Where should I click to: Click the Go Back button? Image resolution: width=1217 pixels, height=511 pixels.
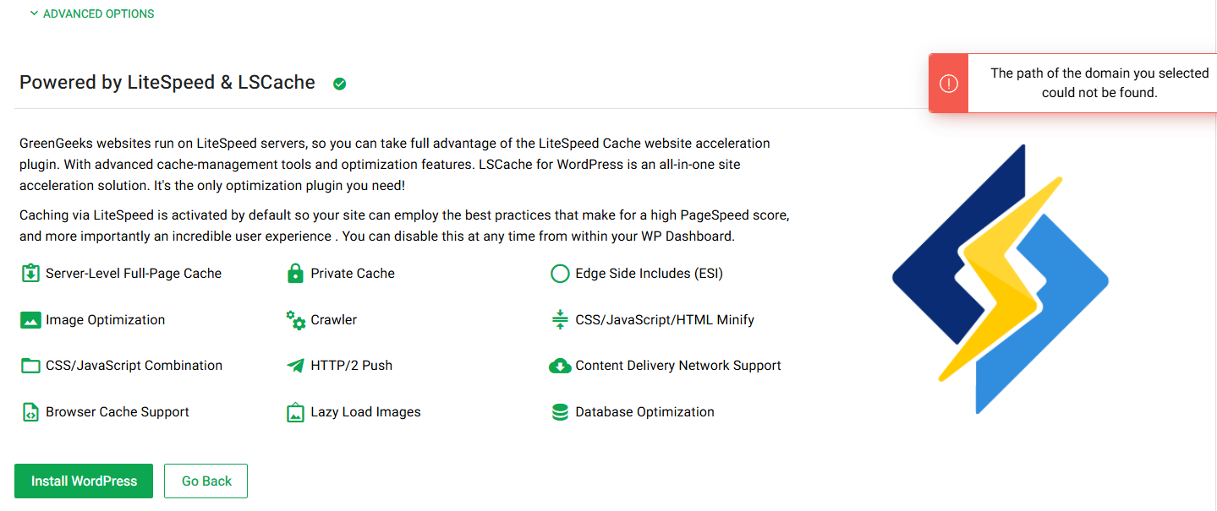(x=206, y=481)
